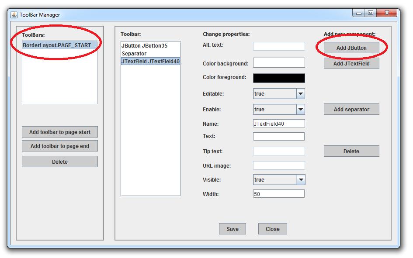The height and width of the screenshot is (258, 413).
Task: Open the Visible dropdown
Action: [x=279, y=179]
